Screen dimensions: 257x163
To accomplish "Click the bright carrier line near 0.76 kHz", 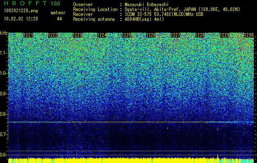I will click(x=131, y=122).
